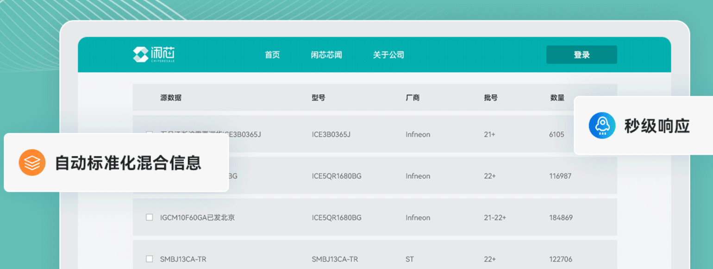Click the 闲芯 logo icon
Image resolution: width=713 pixels, height=269 pixels.
click(x=141, y=55)
